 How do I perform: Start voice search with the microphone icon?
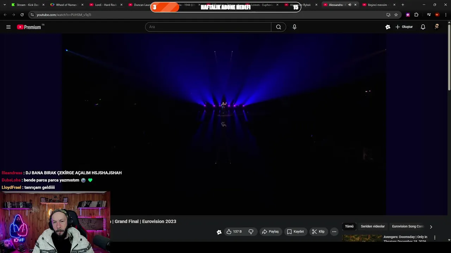(295, 27)
